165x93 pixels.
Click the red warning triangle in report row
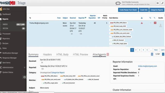tap(142, 23)
